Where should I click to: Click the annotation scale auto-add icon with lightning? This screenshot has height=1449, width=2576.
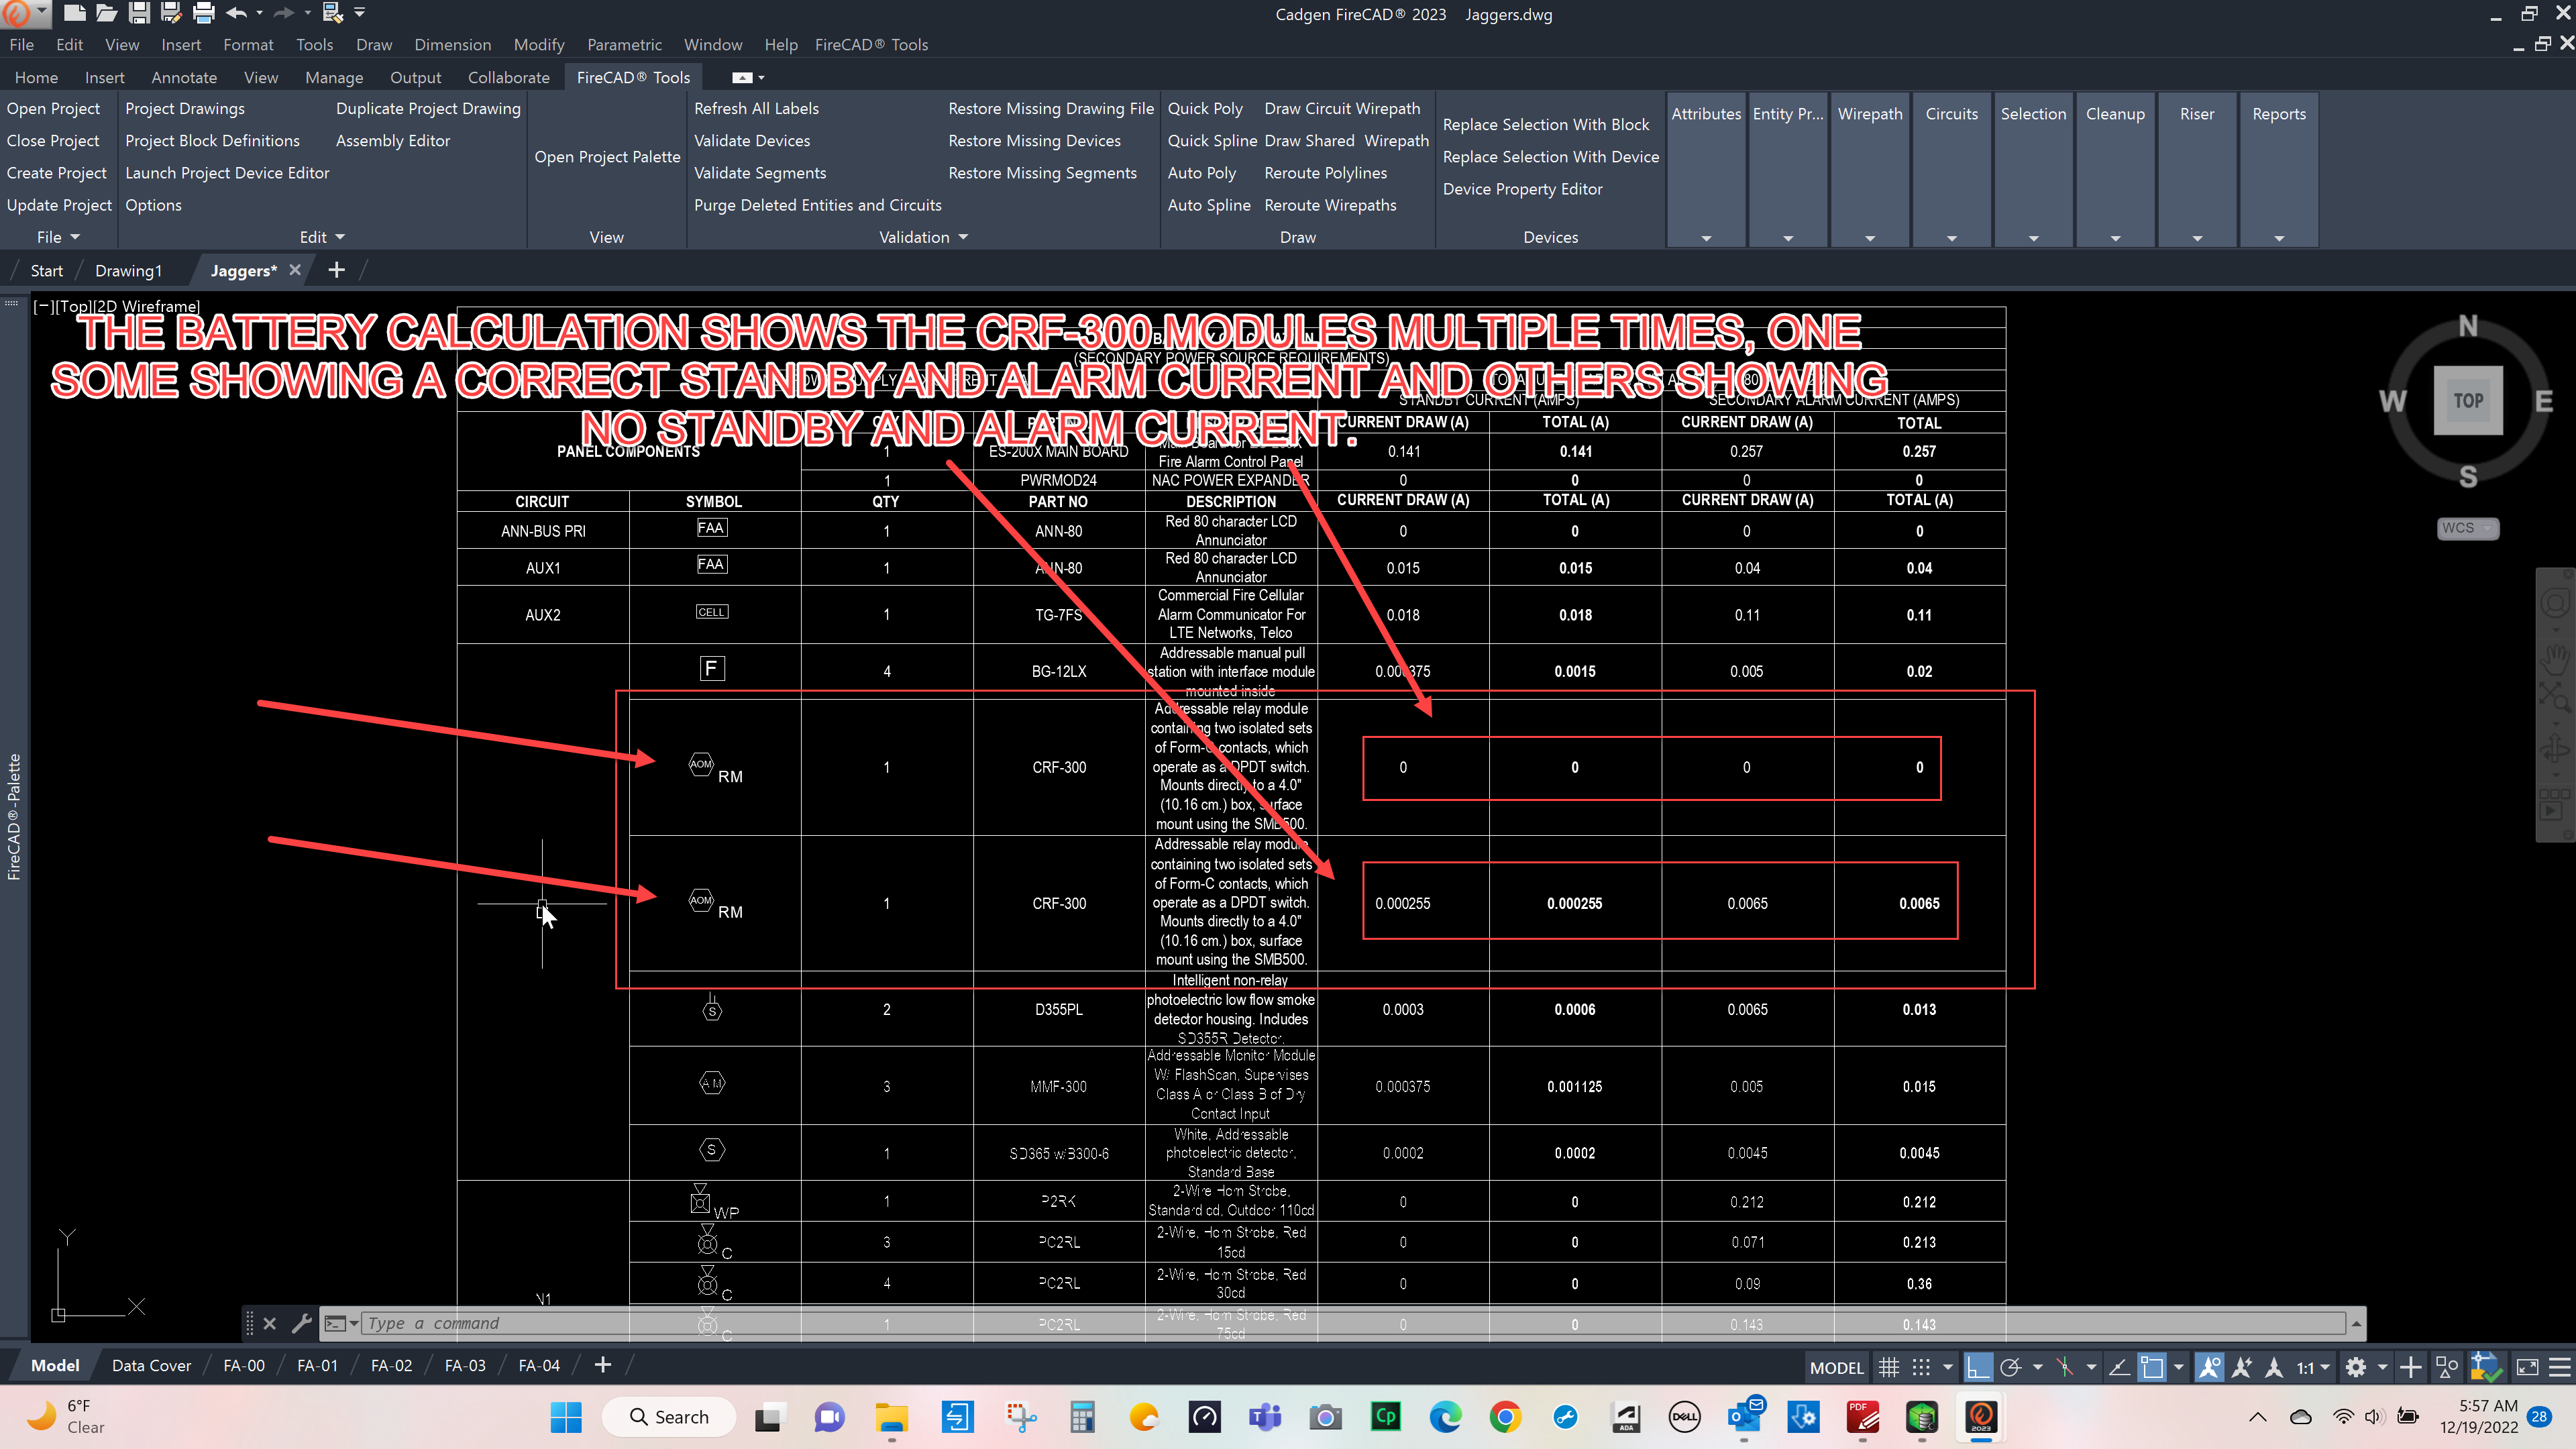2242,1367
